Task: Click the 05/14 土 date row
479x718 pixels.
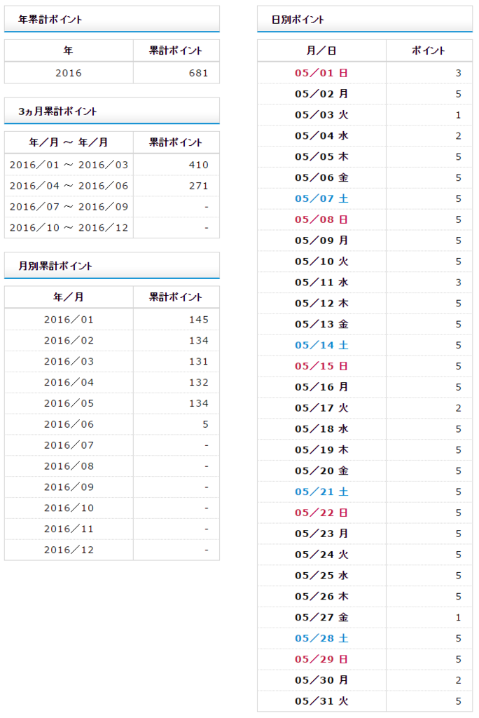Action: (x=365, y=345)
